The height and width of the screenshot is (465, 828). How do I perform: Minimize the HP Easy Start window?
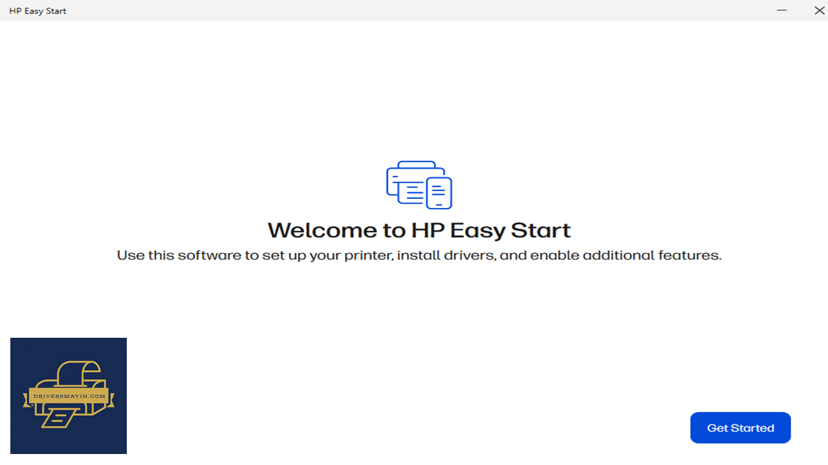pyautogui.click(x=782, y=10)
